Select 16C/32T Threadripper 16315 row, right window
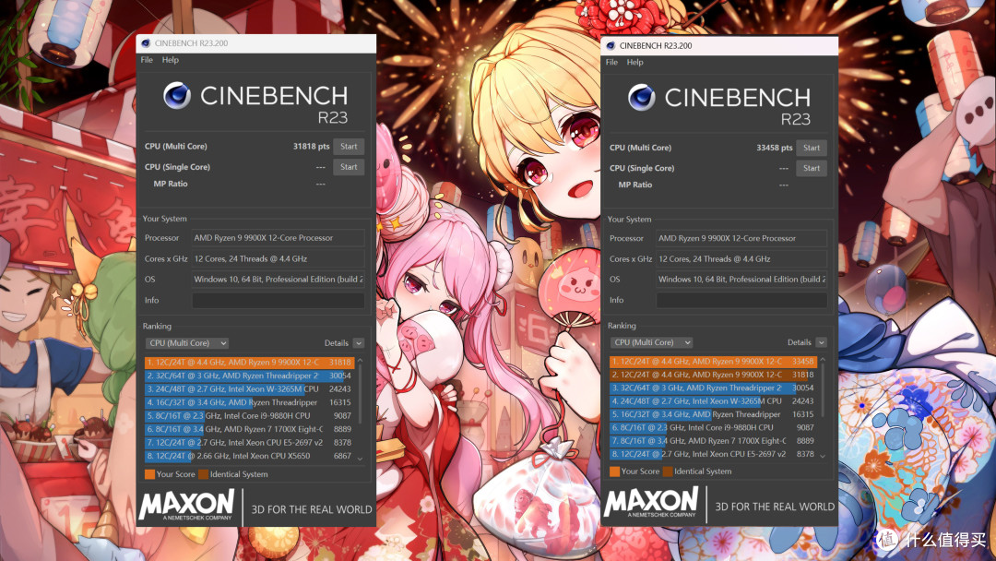The height and width of the screenshot is (561, 996). (x=713, y=414)
